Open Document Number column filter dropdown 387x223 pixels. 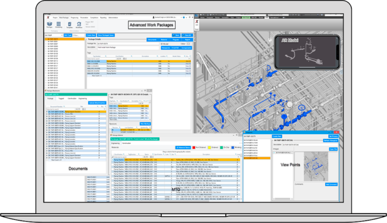coord(64,106)
